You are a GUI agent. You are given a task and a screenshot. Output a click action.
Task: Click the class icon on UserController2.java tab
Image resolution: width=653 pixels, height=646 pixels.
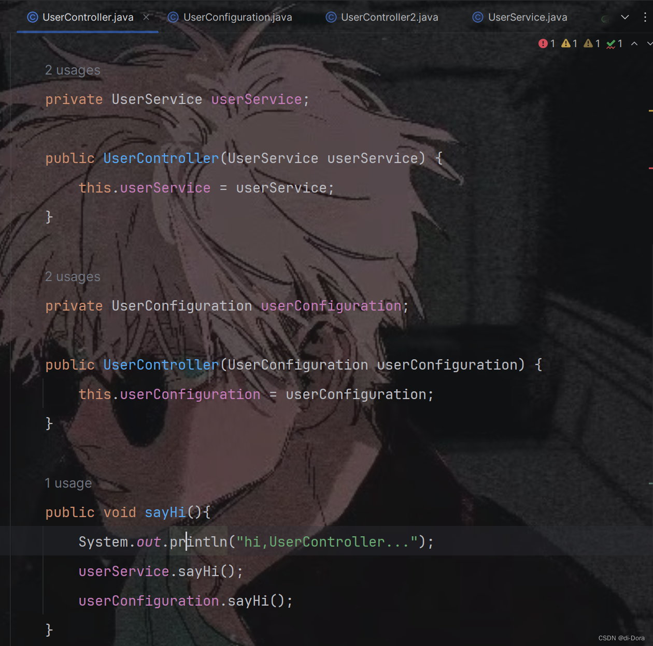click(331, 17)
